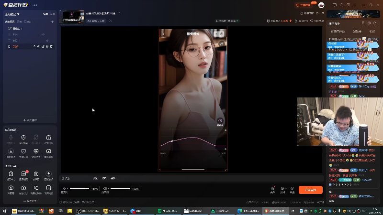The height and width of the screenshot is (215, 383).
Task: Open the recording icon left of the gear
Action: [282, 188]
